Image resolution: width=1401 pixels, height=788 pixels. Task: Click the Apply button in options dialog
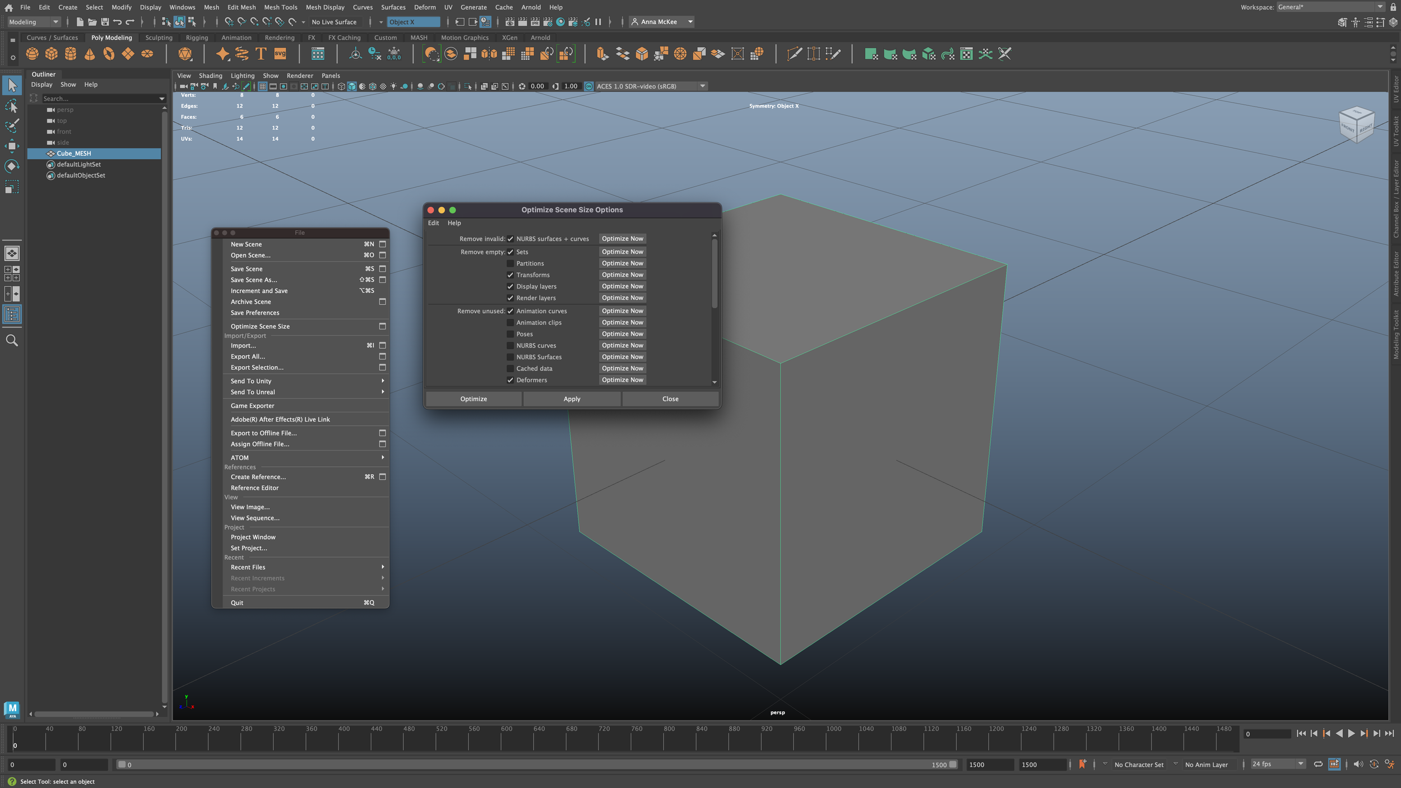(x=572, y=399)
